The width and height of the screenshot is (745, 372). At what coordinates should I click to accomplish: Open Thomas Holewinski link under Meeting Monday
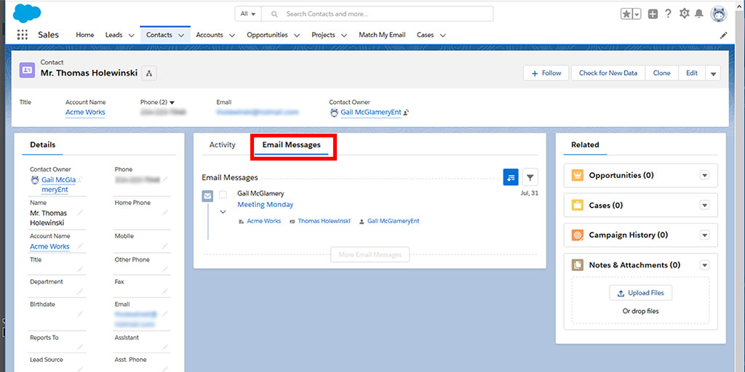tap(324, 221)
